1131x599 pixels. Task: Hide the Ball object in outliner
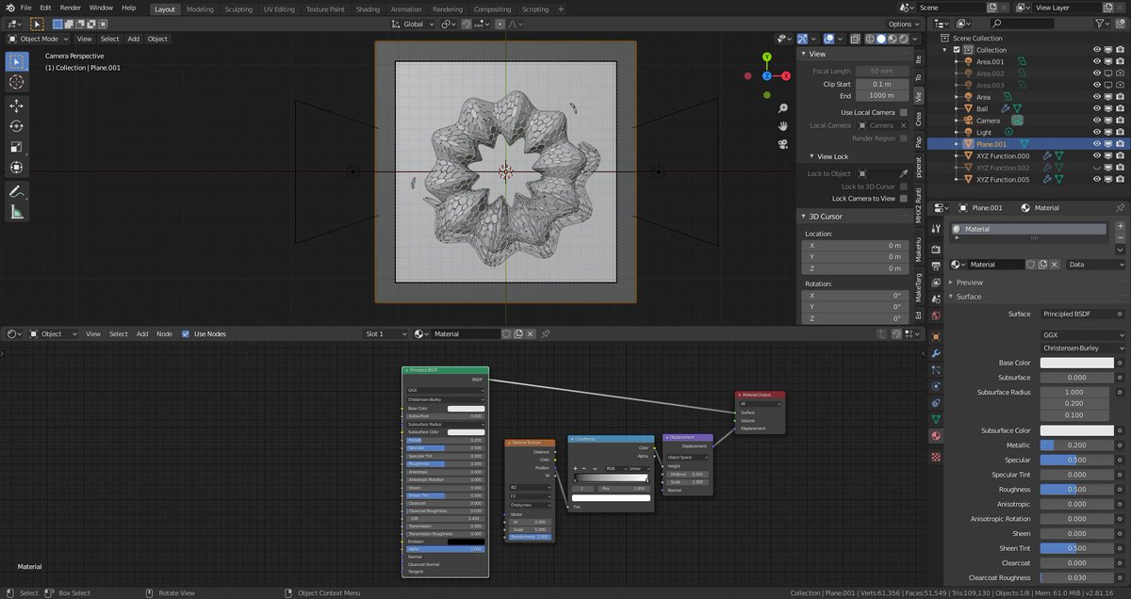(x=1097, y=108)
